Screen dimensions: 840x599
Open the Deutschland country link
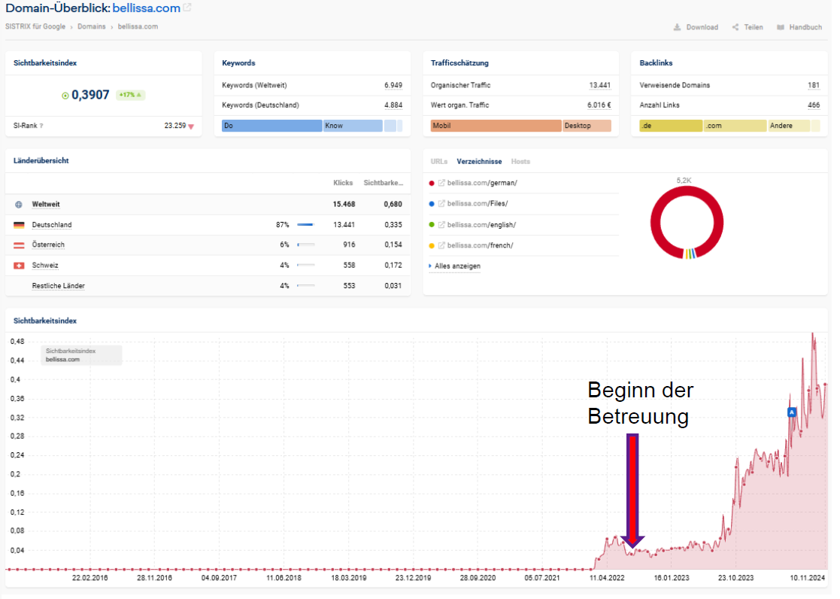(x=52, y=225)
